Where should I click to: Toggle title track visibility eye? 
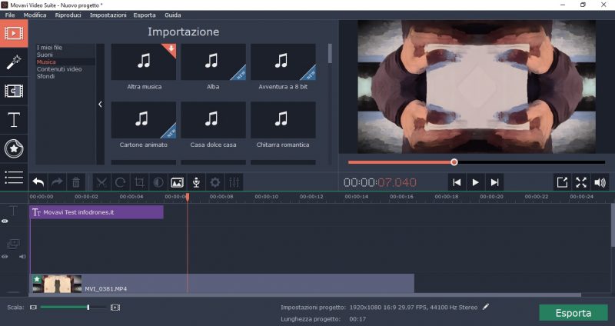[5, 221]
